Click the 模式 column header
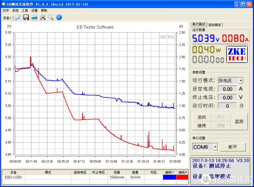The height and width of the screenshot is (187, 254). 48,172
